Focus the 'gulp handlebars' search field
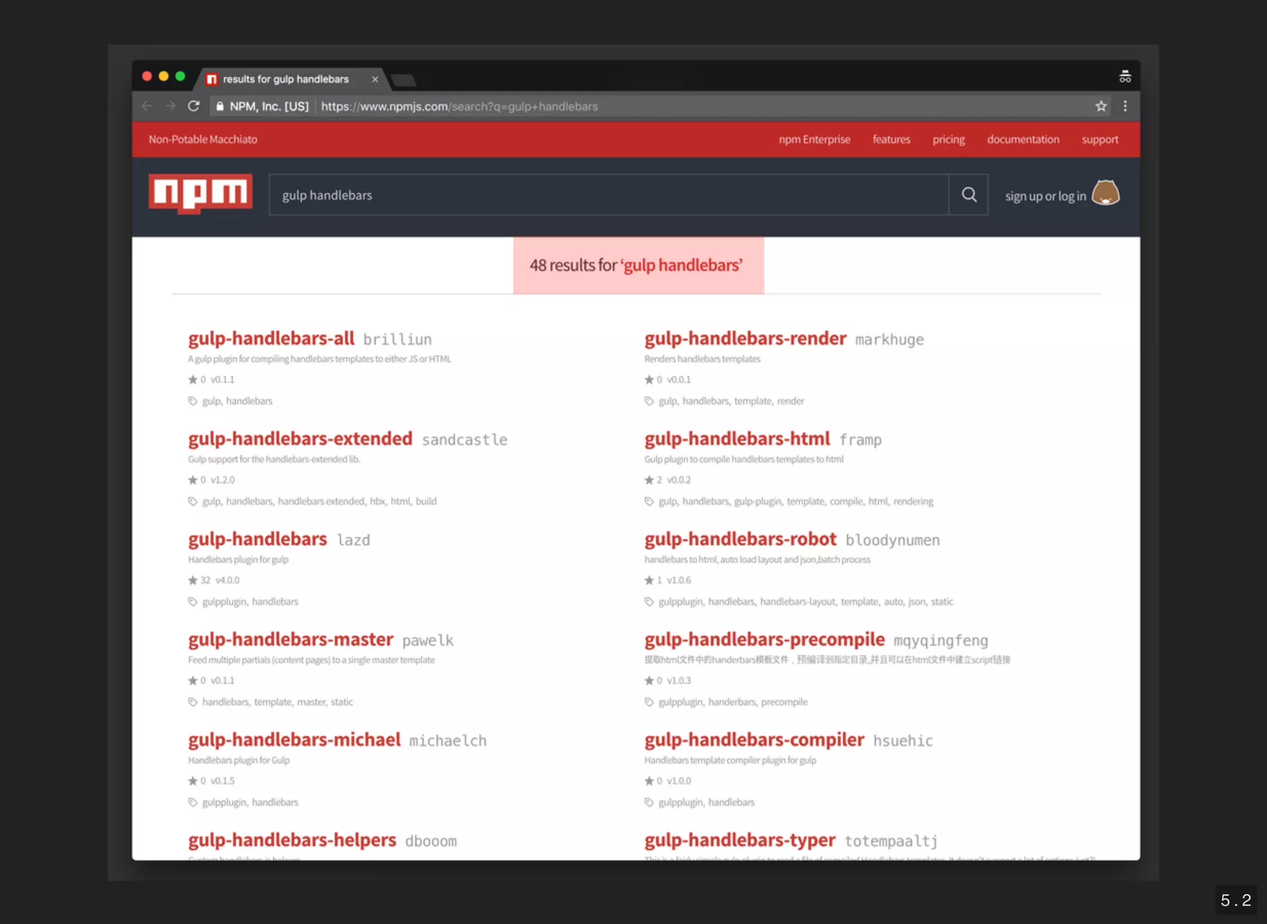The height and width of the screenshot is (924, 1267). pyautogui.click(x=608, y=195)
